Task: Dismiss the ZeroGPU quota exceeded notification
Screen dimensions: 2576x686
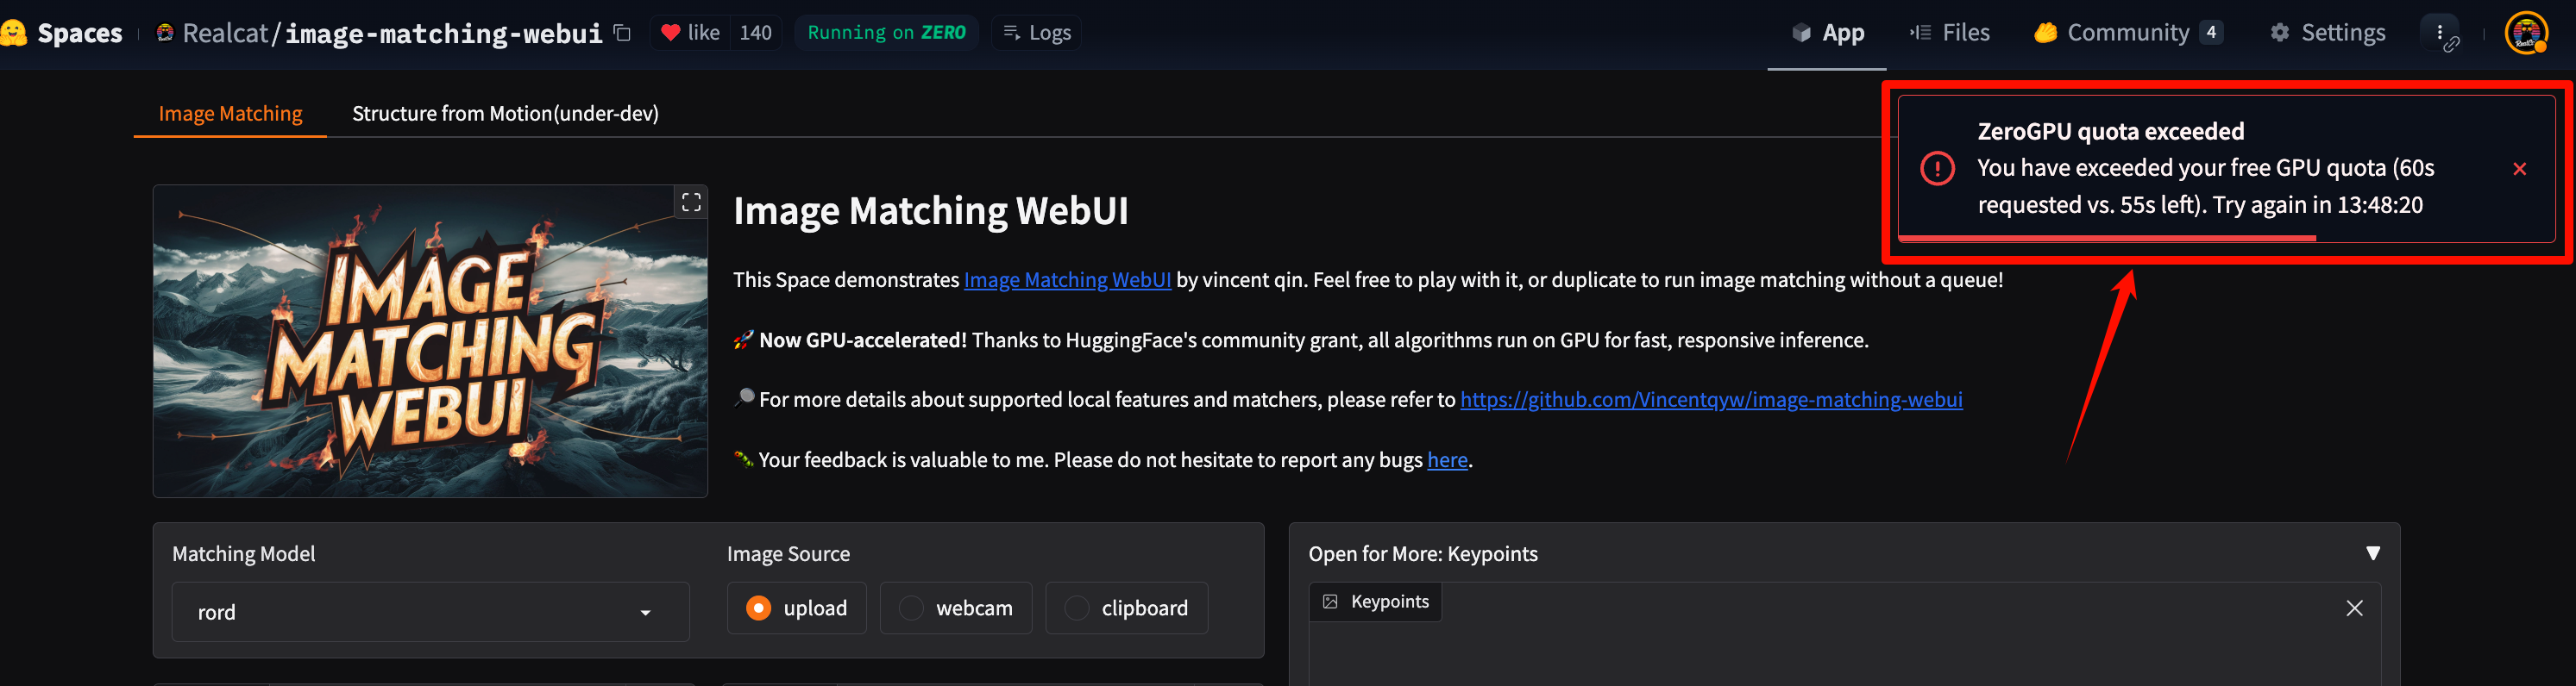Action: click(x=2519, y=169)
